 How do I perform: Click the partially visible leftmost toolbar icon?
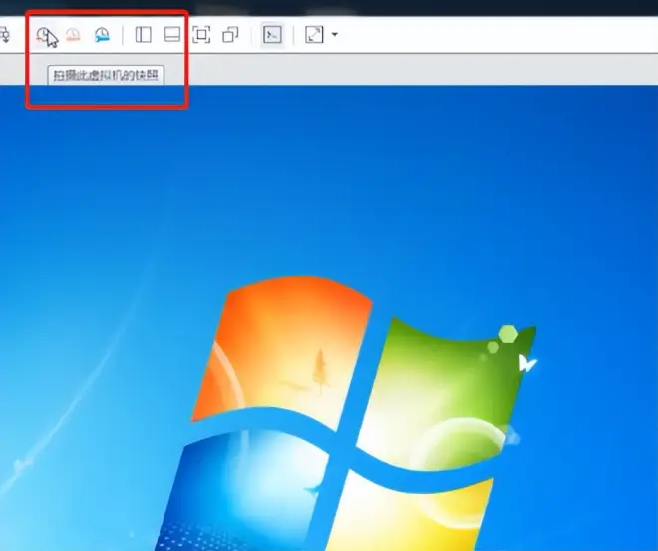point(4,35)
